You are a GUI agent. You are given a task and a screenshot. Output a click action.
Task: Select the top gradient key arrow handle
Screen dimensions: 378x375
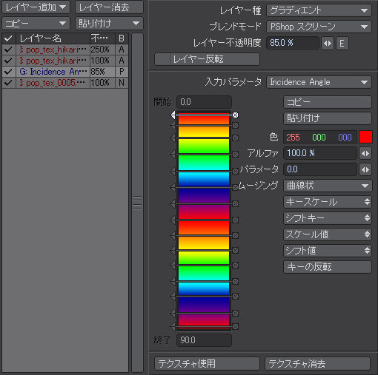click(x=173, y=115)
